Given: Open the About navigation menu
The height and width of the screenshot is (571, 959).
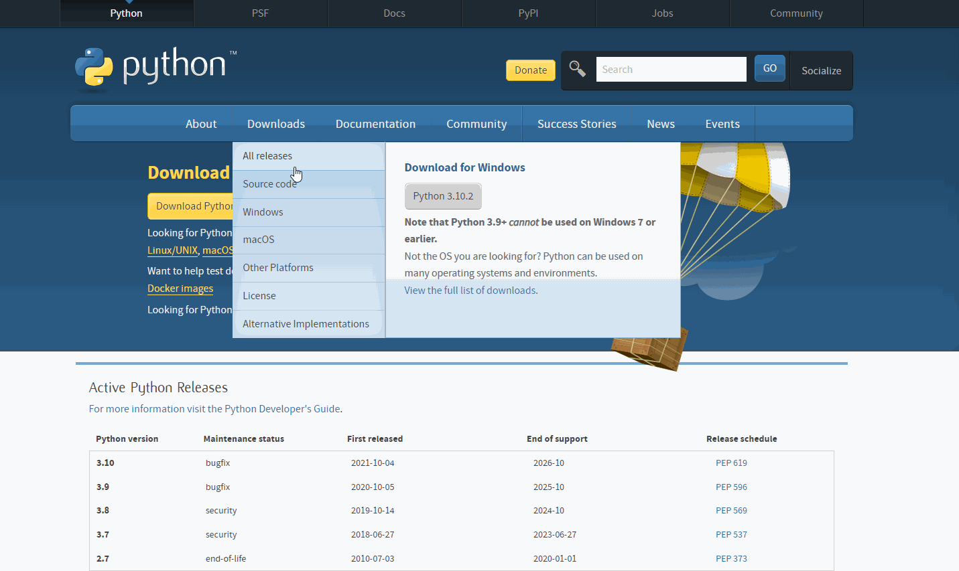Looking at the screenshot, I should coord(201,124).
